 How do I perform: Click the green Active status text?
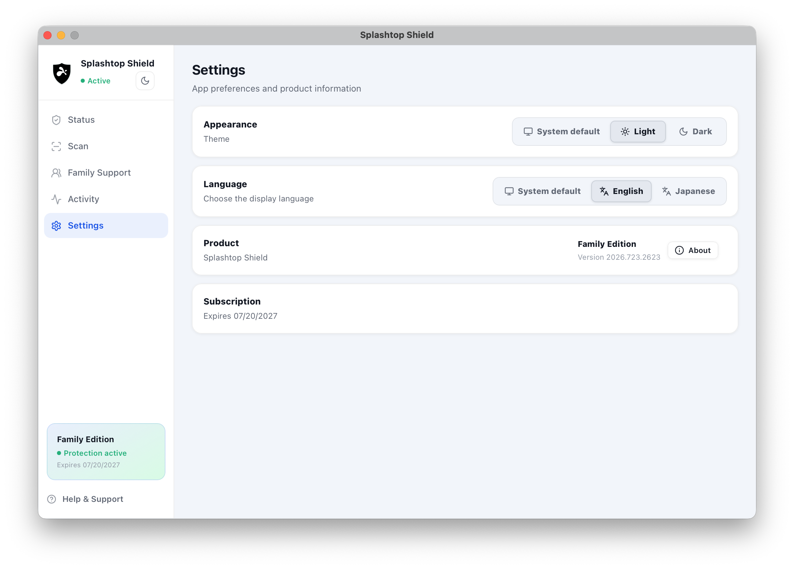click(99, 81)
